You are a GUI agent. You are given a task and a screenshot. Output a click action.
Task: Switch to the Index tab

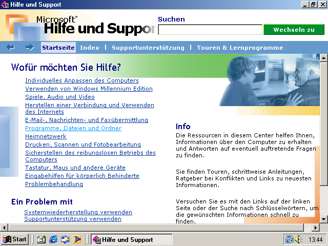coord(90,48)
